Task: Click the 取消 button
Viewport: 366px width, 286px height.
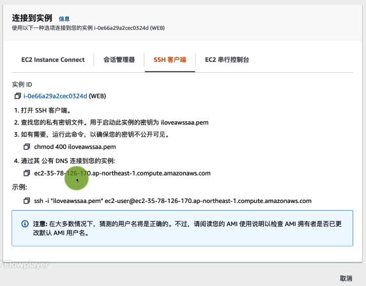Action: (x=346, y=278)
